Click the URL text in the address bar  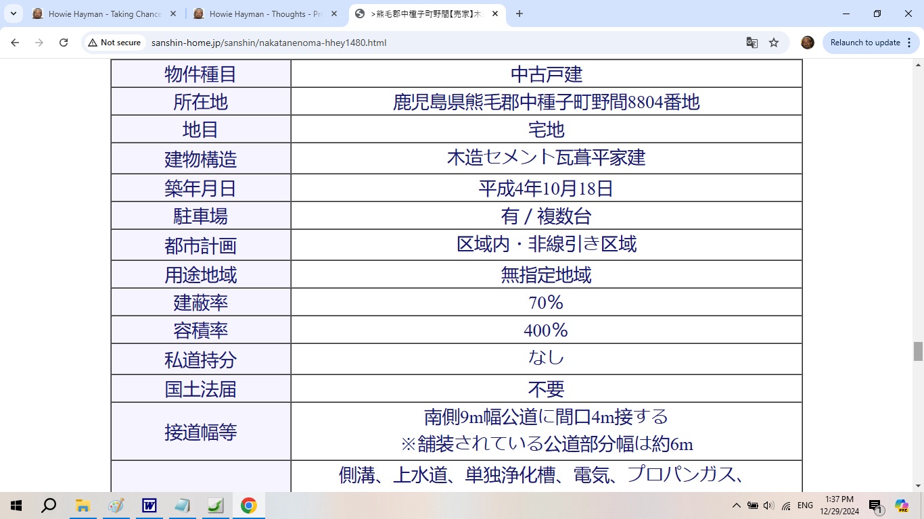(x=269, y=43)
